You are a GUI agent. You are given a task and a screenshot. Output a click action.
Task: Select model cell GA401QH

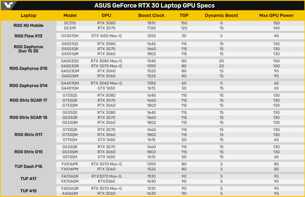tap(70, 88)
